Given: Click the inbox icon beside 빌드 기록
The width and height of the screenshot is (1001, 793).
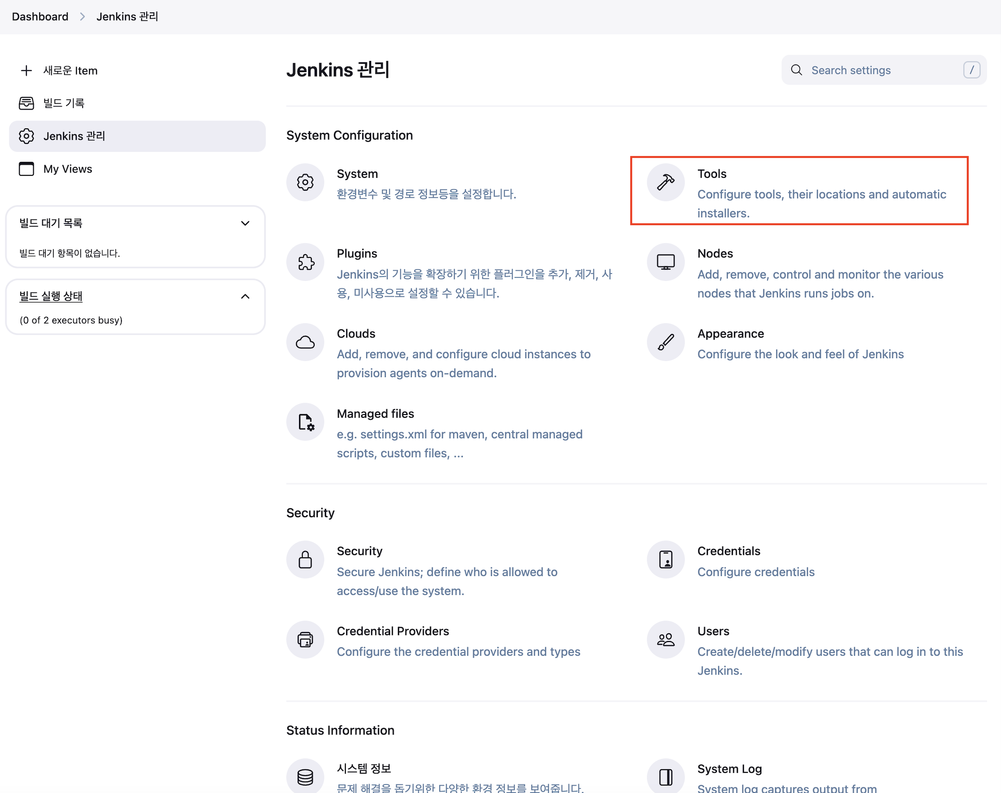Looking at the screenshot, I should pyautogui.click(x=26, y=103).
